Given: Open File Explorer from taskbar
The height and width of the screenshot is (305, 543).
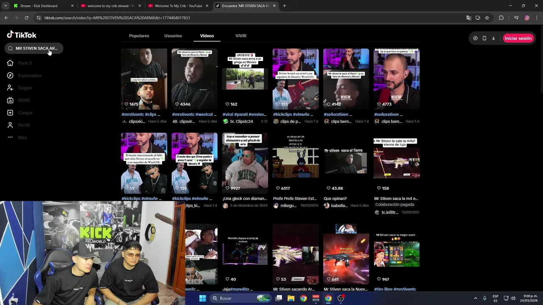Looking at the screenshot, I should point(291,298).
